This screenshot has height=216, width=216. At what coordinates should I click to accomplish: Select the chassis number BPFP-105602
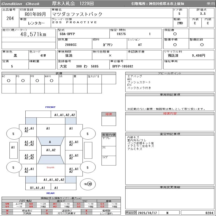point(123,66)
